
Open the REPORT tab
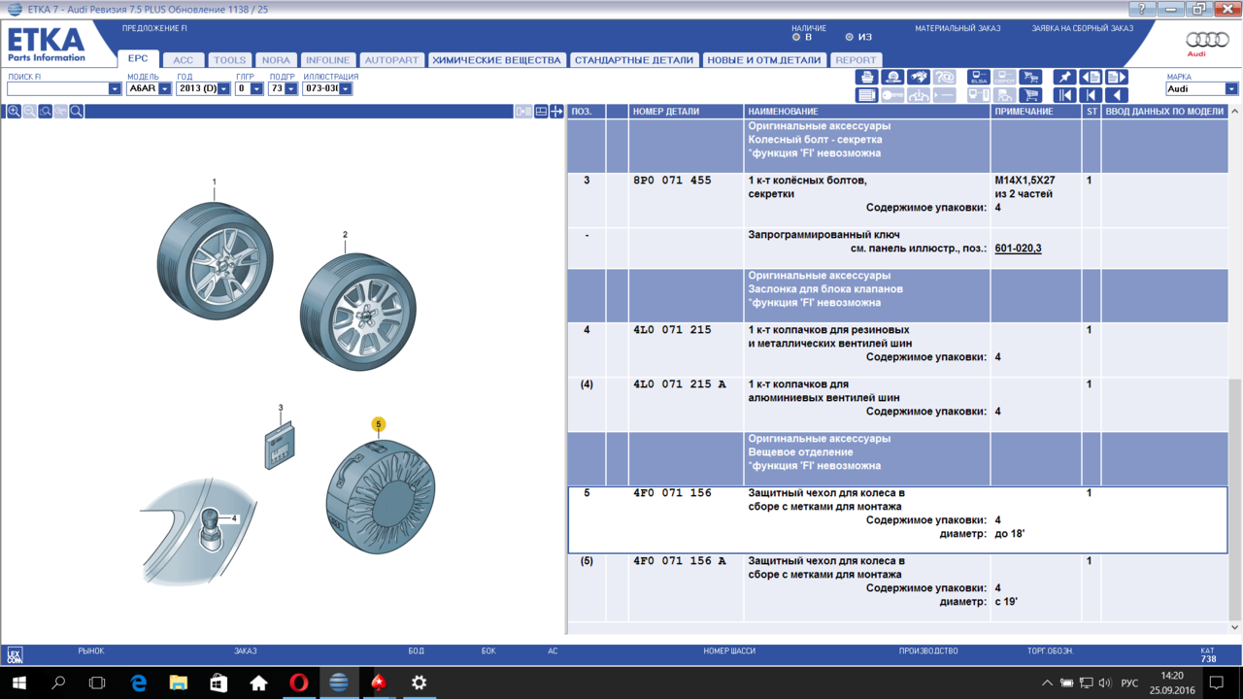(x=856, y=60)
